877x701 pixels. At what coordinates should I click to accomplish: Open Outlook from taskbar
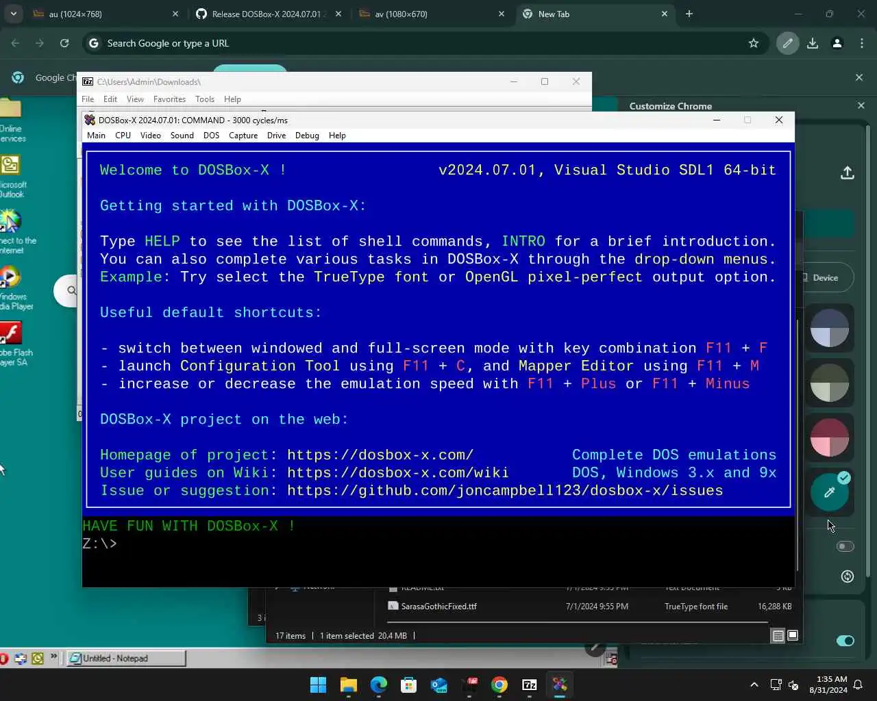[439, 685]
